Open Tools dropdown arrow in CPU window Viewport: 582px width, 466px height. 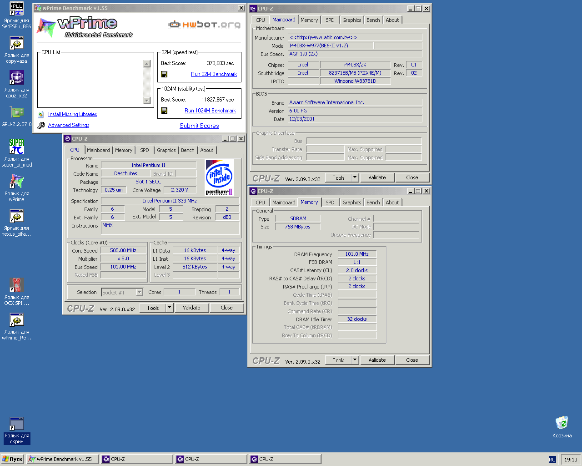click(x=169, y=308)
